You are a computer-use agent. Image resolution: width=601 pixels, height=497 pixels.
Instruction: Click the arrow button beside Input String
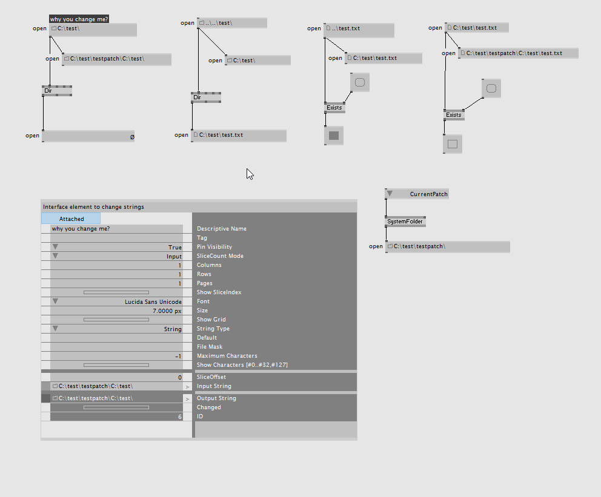(187, 386)
